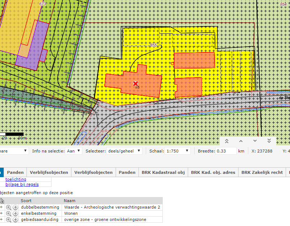290x226 pixels.
Task: Click the 'gebiedsaanduiding' type cell
Action: 40,219
